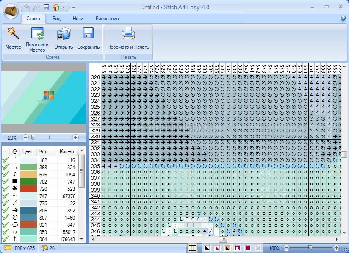Click the plus button on 100% zoom slider
The width and height of the screenshot is (349, 253).
point(336,248)
